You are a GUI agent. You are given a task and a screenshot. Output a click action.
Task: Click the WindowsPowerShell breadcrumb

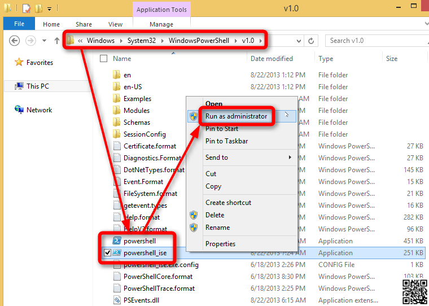tap(199, 41)
